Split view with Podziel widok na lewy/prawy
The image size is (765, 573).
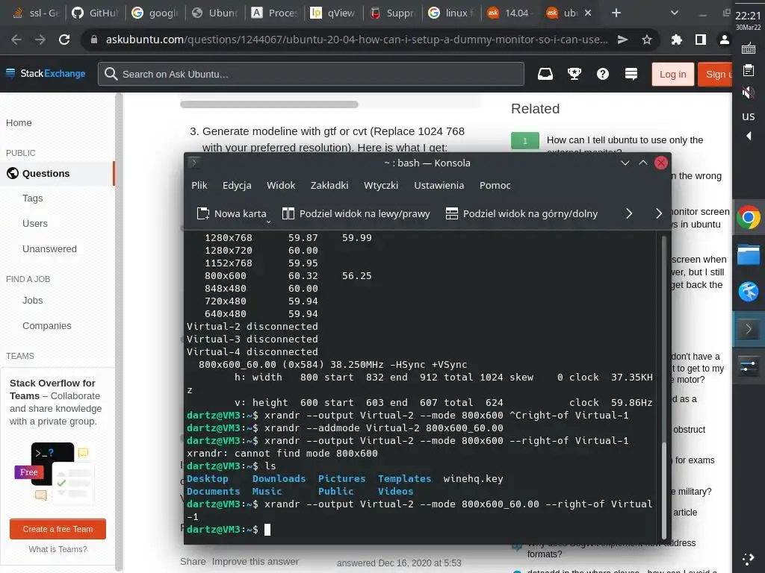[356, 213]
